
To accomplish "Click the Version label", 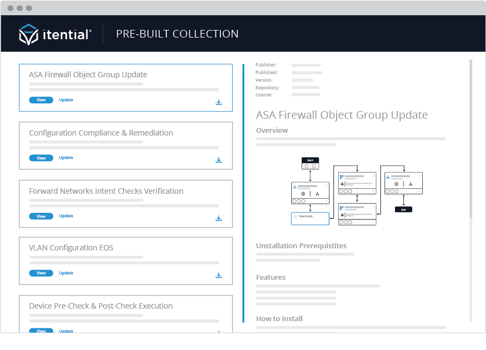I will click(x=264, y=80).
